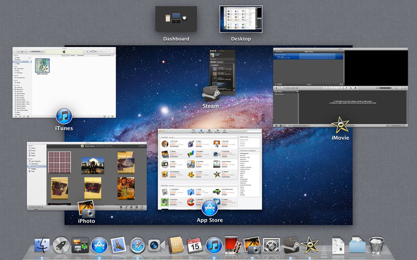Launch Launchpad rocket icon in Dock
The width and height of the screenshot is (417, 260).
point(61,245)
